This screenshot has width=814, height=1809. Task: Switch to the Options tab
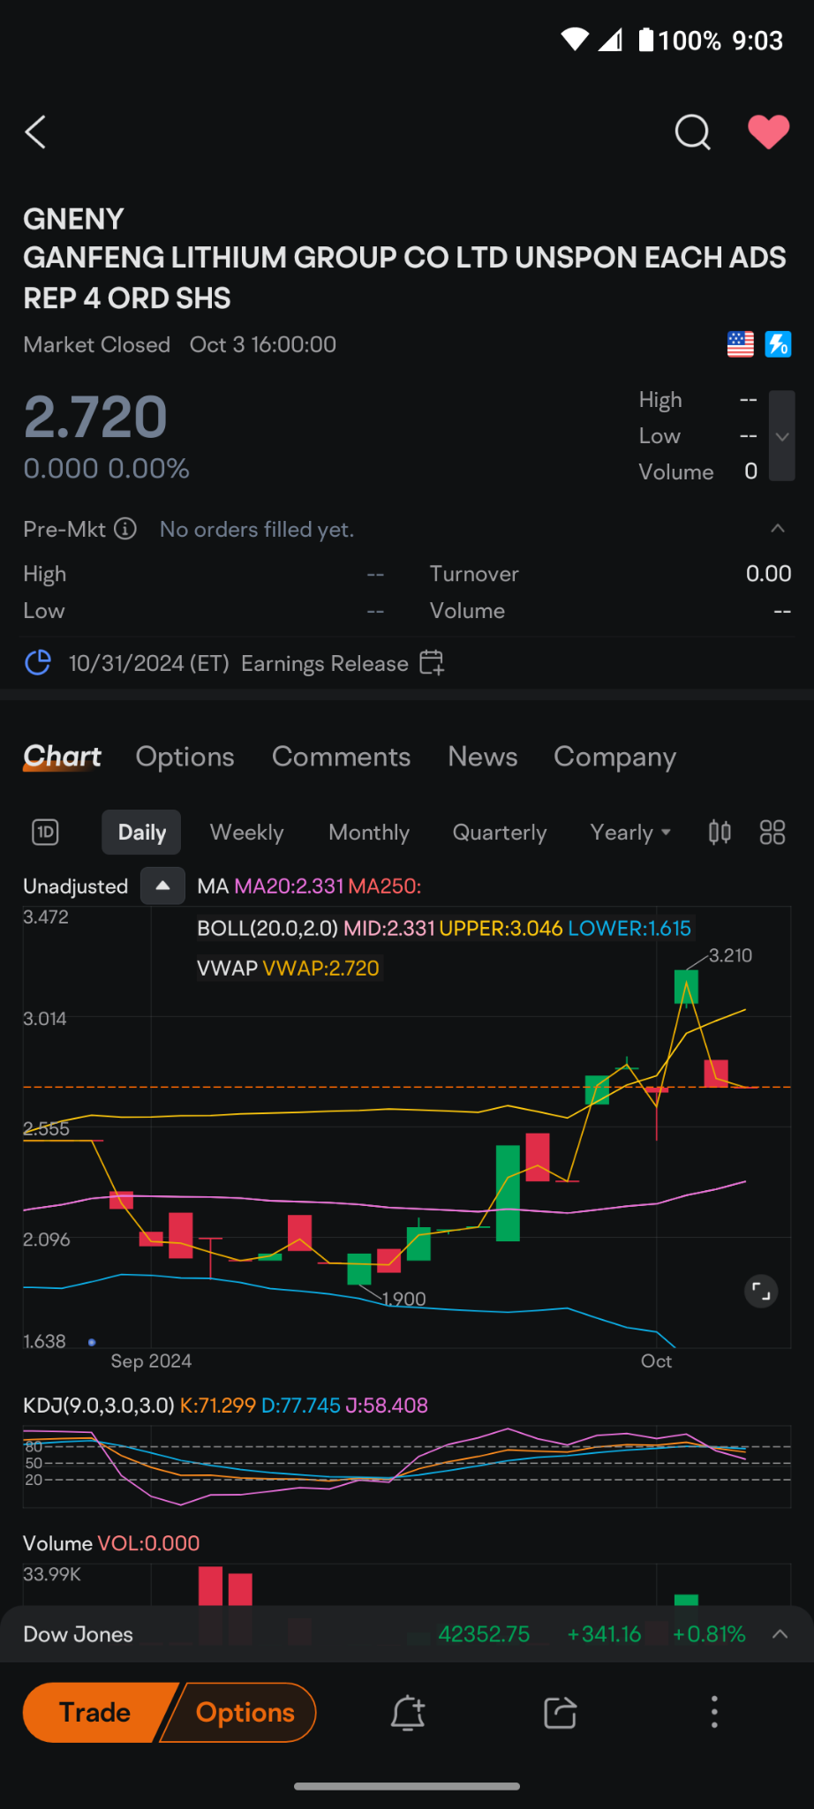[185, 757]
